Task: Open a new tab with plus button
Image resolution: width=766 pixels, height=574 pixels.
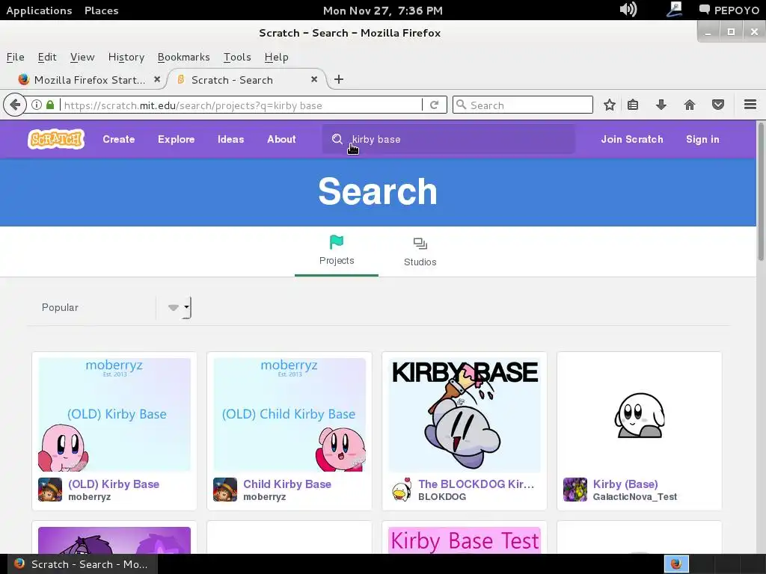Action: click(339, 79)
